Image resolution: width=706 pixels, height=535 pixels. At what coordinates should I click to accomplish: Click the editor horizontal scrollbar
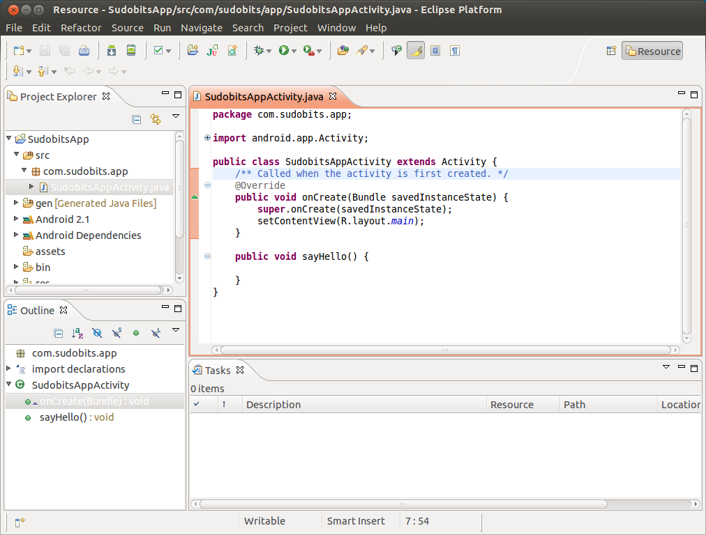[445, 350]
